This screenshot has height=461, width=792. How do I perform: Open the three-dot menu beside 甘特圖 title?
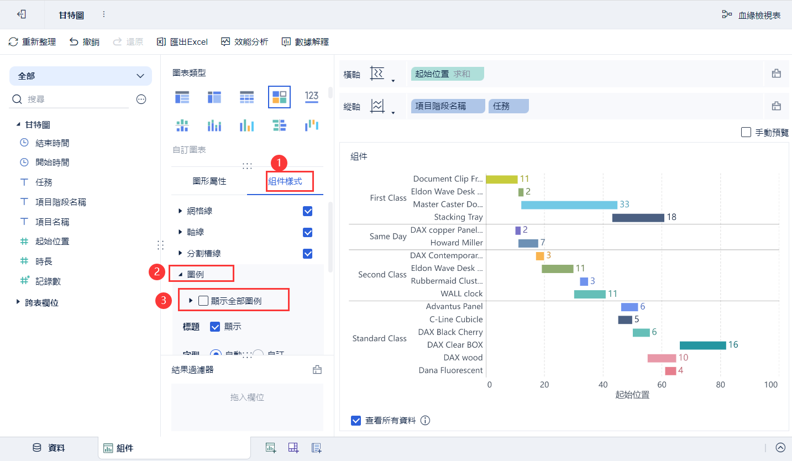coord(104,14)
